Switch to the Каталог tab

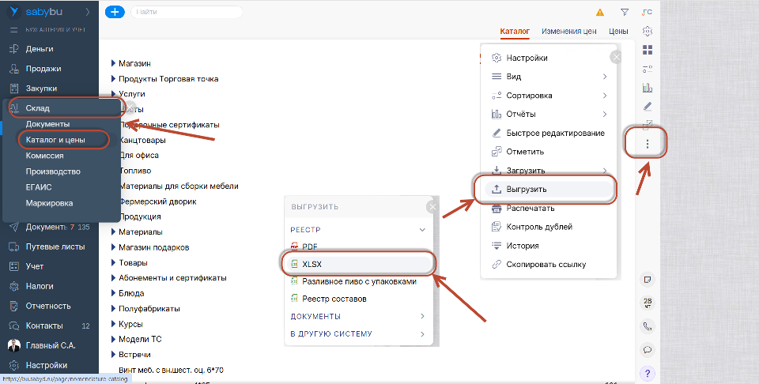coord(515,32)
